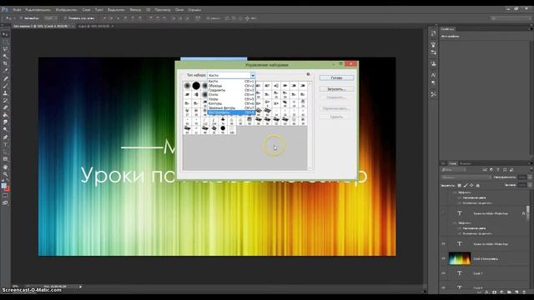Toggle visibility of lower Уроки по Adobe Photoshop layer
Viewport: 534px width, 300px height.
tap(443, 244)
